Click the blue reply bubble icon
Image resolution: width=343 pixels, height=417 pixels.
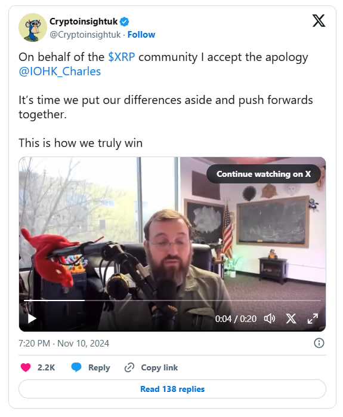point(76,367)
